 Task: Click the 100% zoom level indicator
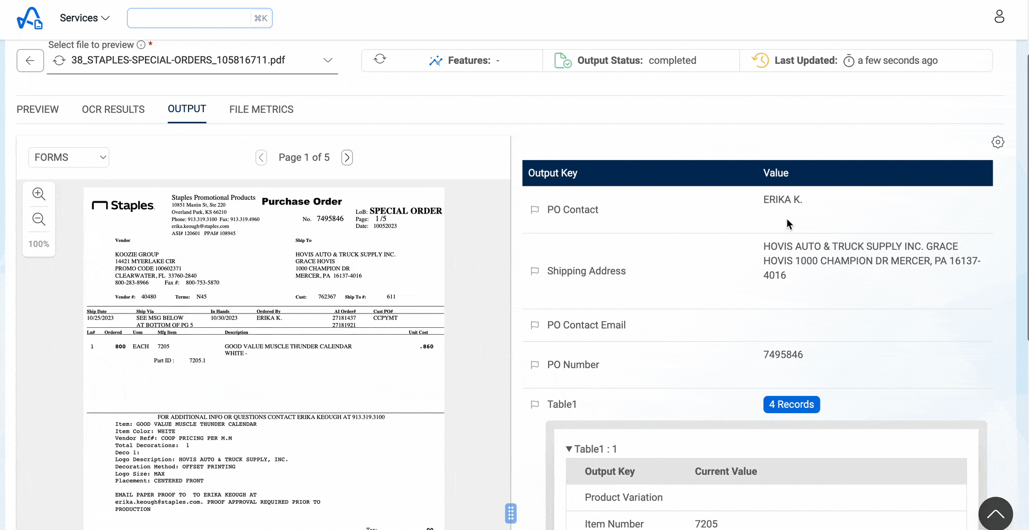click(x=39, y=244)
